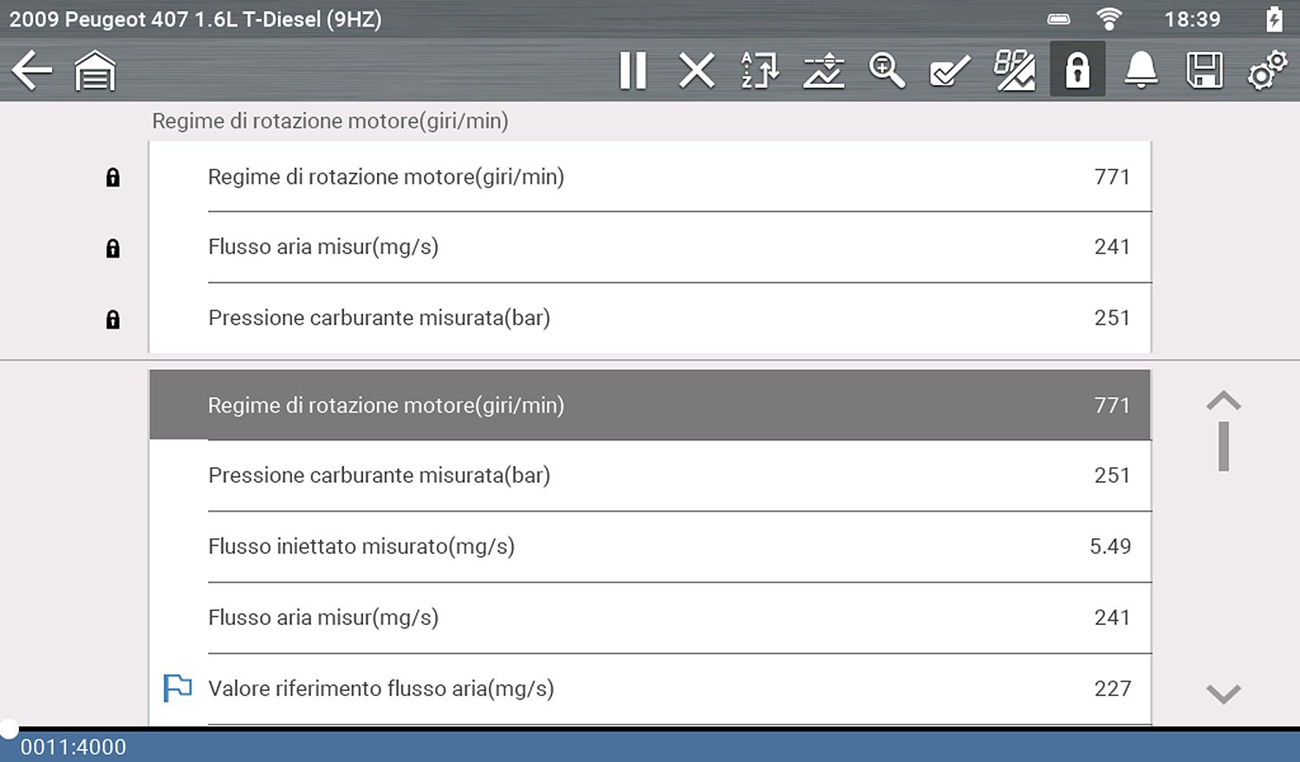
Task: Go back with the left arrow
Action: [x=32, y=70]
